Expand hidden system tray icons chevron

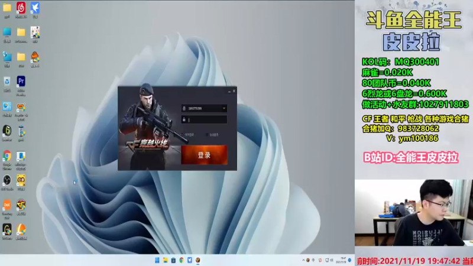(303, 260)
